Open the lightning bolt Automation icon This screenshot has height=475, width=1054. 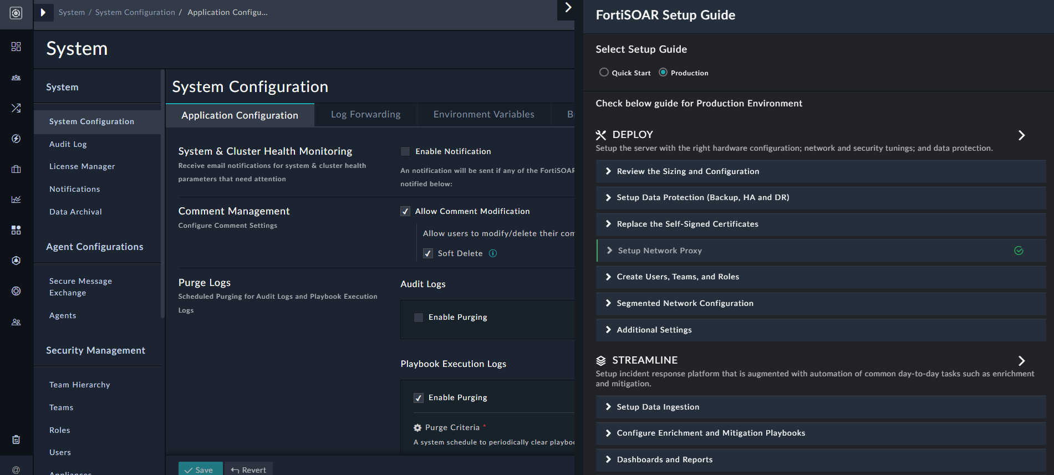point(16,139)
